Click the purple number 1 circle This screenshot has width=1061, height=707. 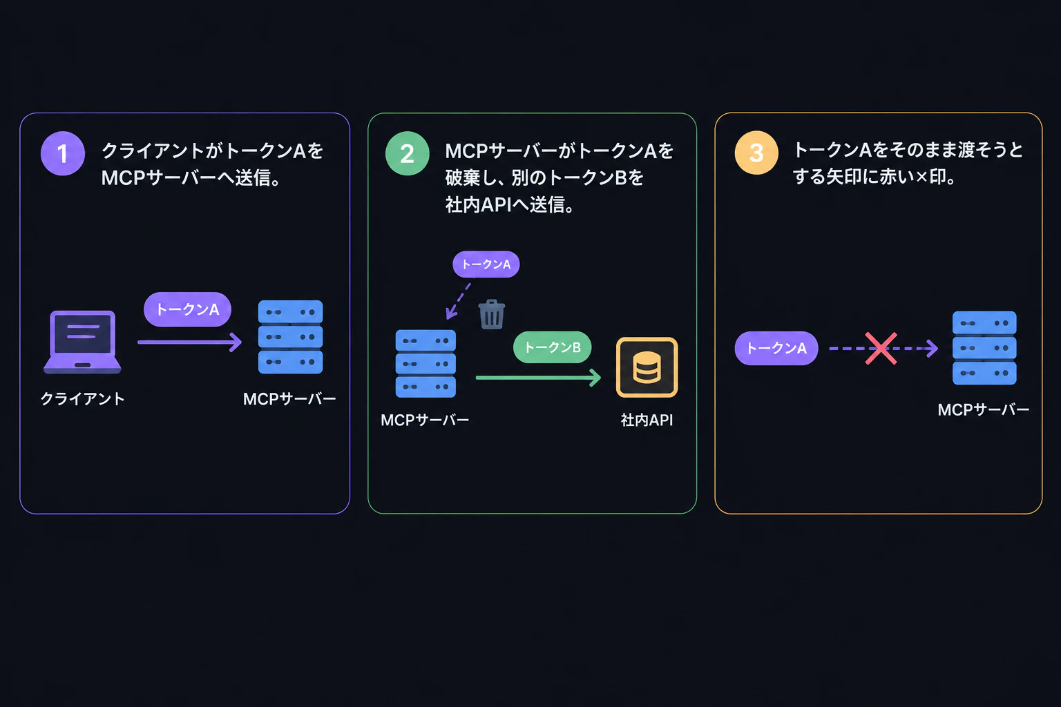pyautogui.click(x=63, y=153)
